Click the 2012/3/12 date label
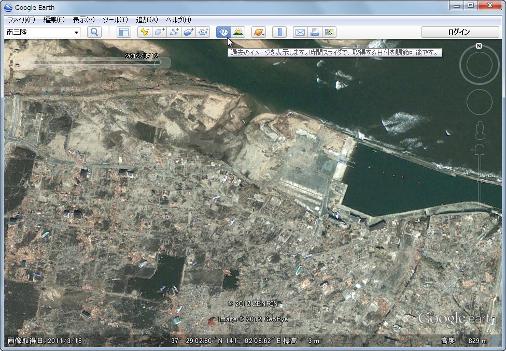506x351 pixels. point(142,56)
